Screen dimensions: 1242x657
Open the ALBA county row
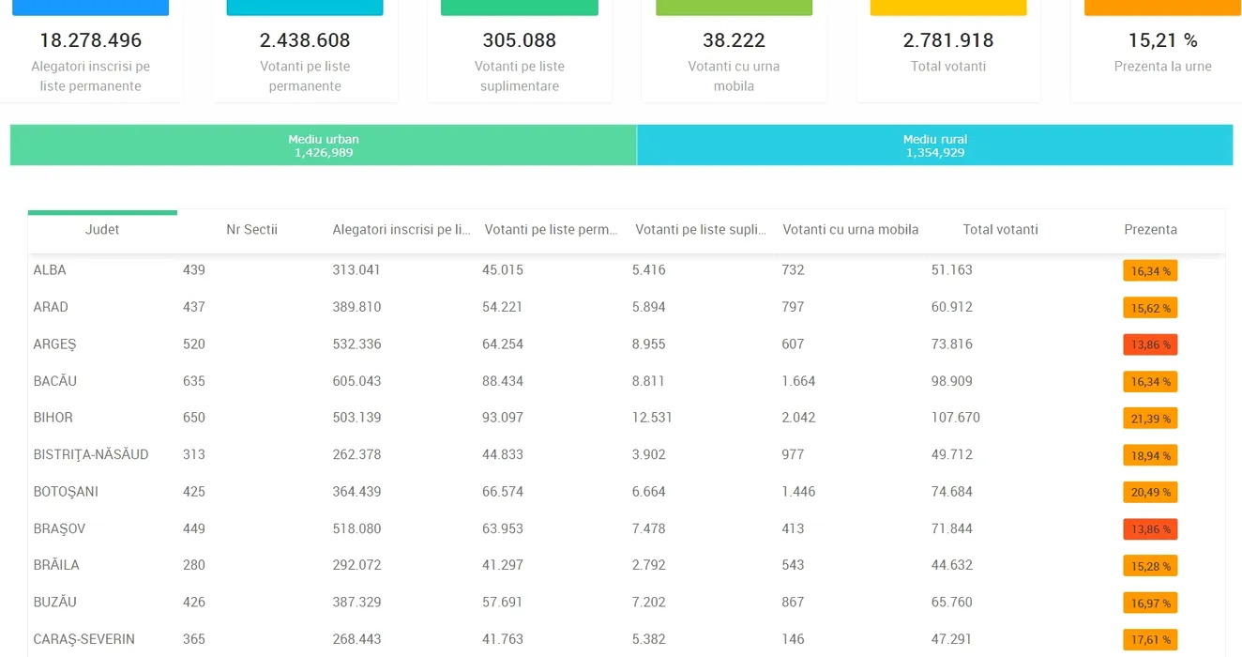[x=50, y=270]
